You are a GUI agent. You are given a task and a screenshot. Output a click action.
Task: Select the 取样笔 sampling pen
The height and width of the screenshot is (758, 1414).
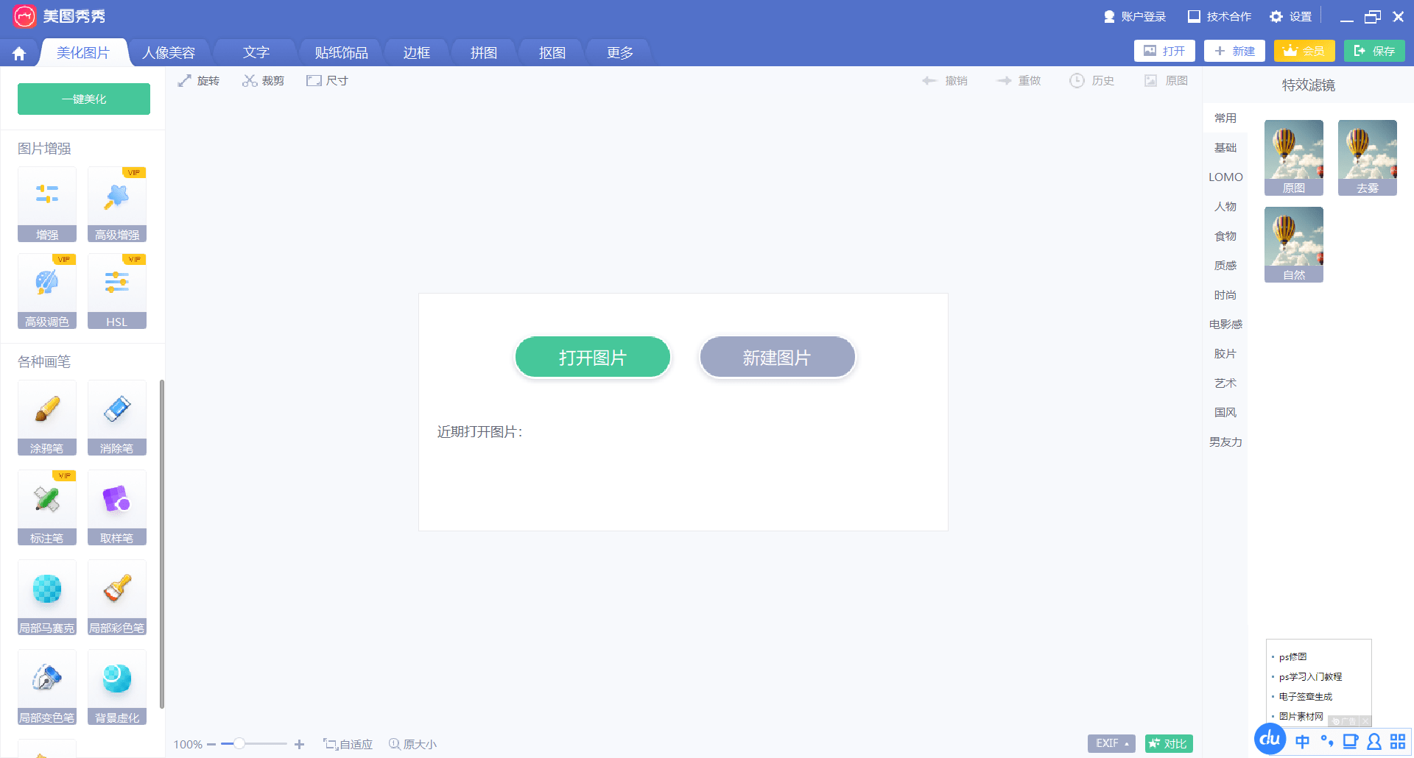(x=117, y=508)
